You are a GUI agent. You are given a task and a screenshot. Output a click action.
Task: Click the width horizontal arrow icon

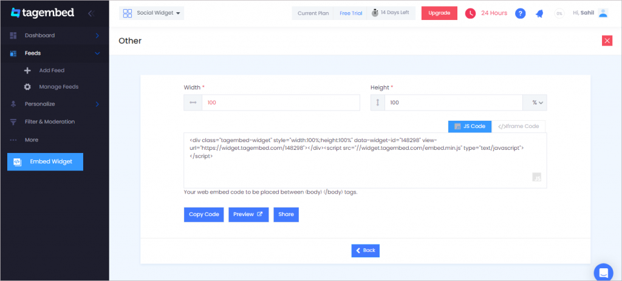(x=193, y=103)
